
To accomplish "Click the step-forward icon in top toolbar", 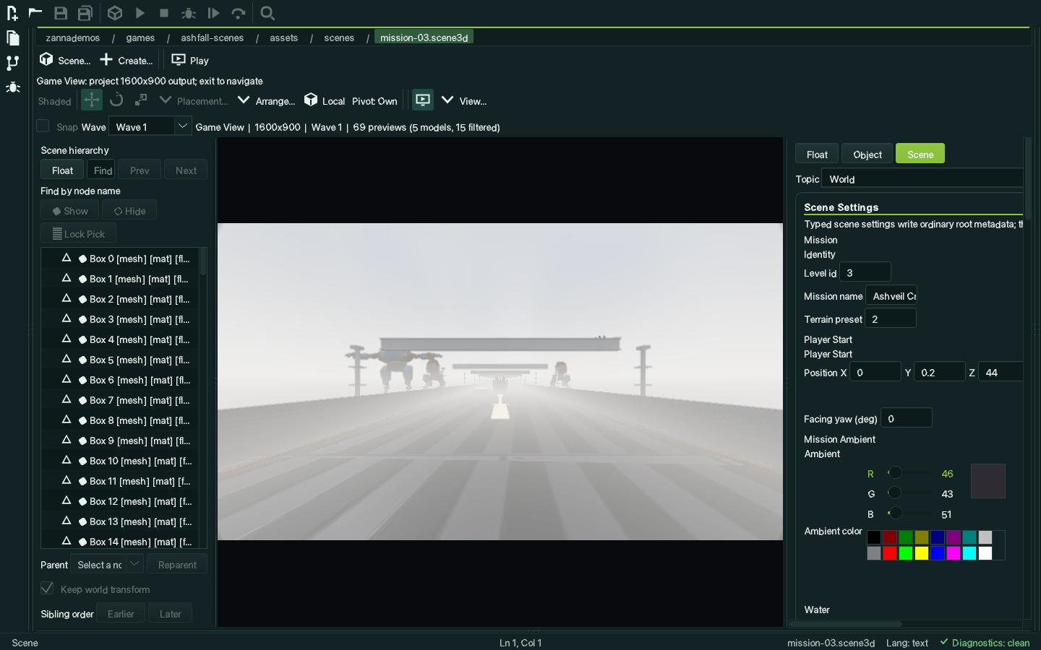I will click(x=213, y=13).
